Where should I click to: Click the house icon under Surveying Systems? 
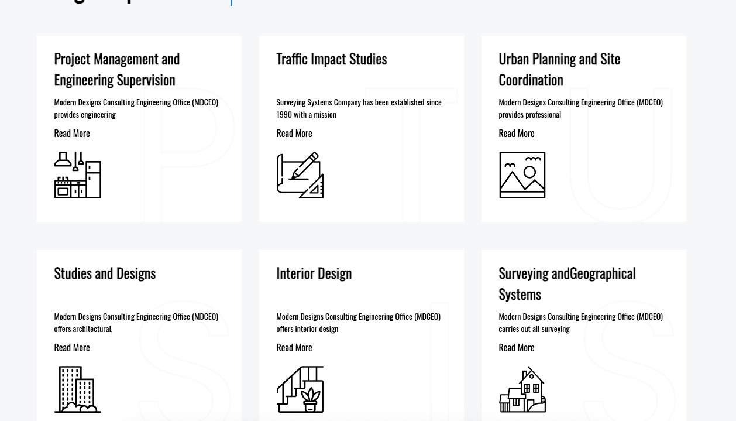click(522, 389)
